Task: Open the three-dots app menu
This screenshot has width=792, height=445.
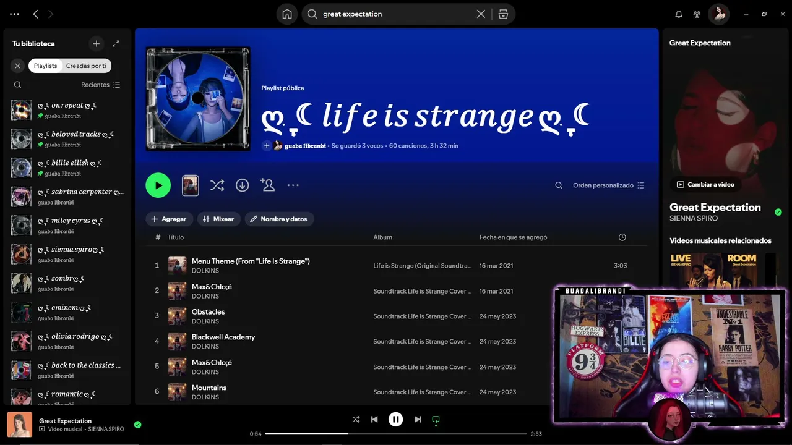Action: click(14, 14)
